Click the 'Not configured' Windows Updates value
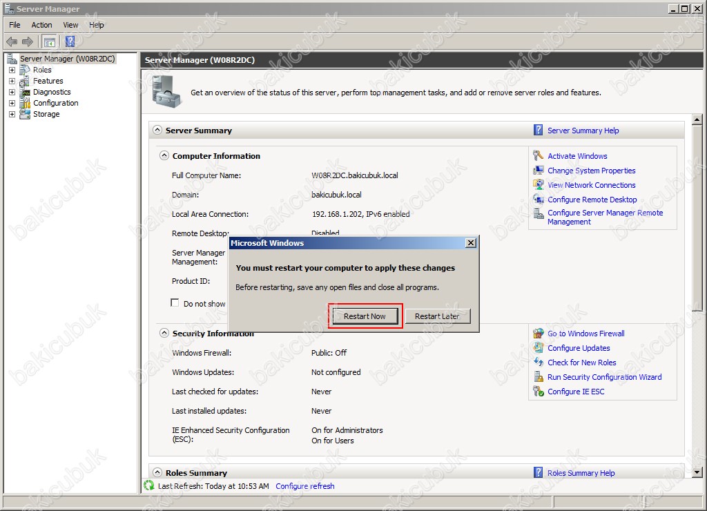Screen dimensions: 707x511 [336, 372]
